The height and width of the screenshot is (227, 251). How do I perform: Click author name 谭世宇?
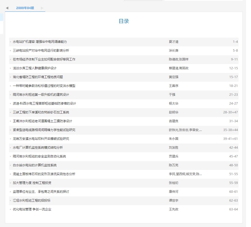click(x=173, y=201)
